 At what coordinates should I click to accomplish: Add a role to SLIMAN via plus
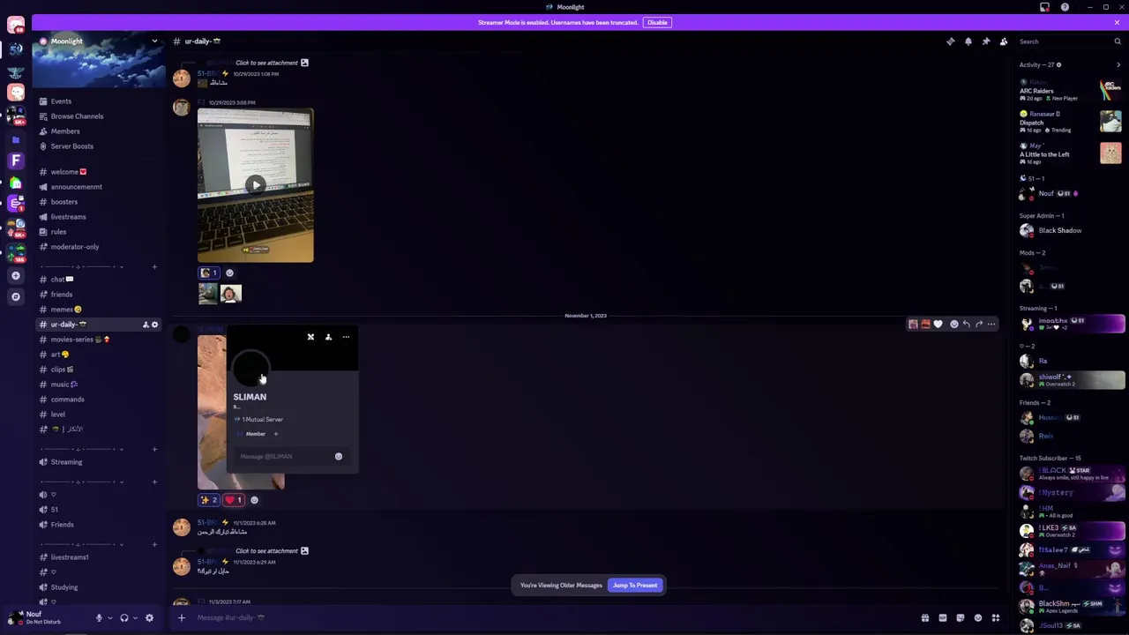pos(275,434)
